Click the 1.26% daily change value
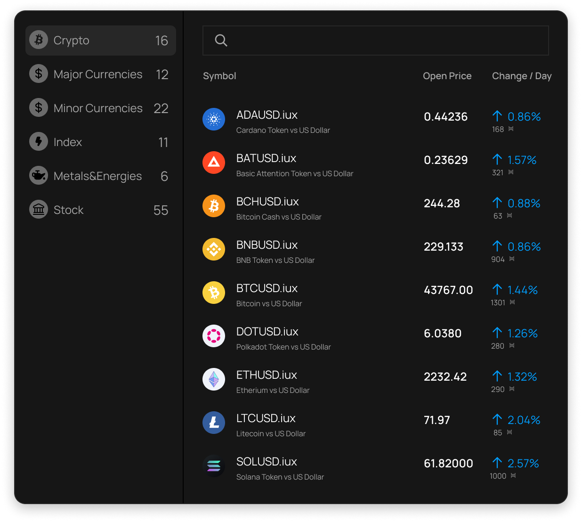Screen dimensions: 582x522 523,333
